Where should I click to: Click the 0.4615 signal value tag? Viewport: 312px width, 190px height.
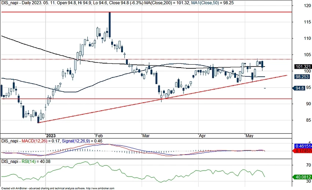click(x=303, y=146)
